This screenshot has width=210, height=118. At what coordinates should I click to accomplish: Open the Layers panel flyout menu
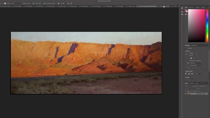pyautogui.click(x=209, y=83)
